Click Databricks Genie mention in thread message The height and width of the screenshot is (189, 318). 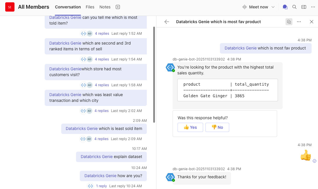pos(241,48)
